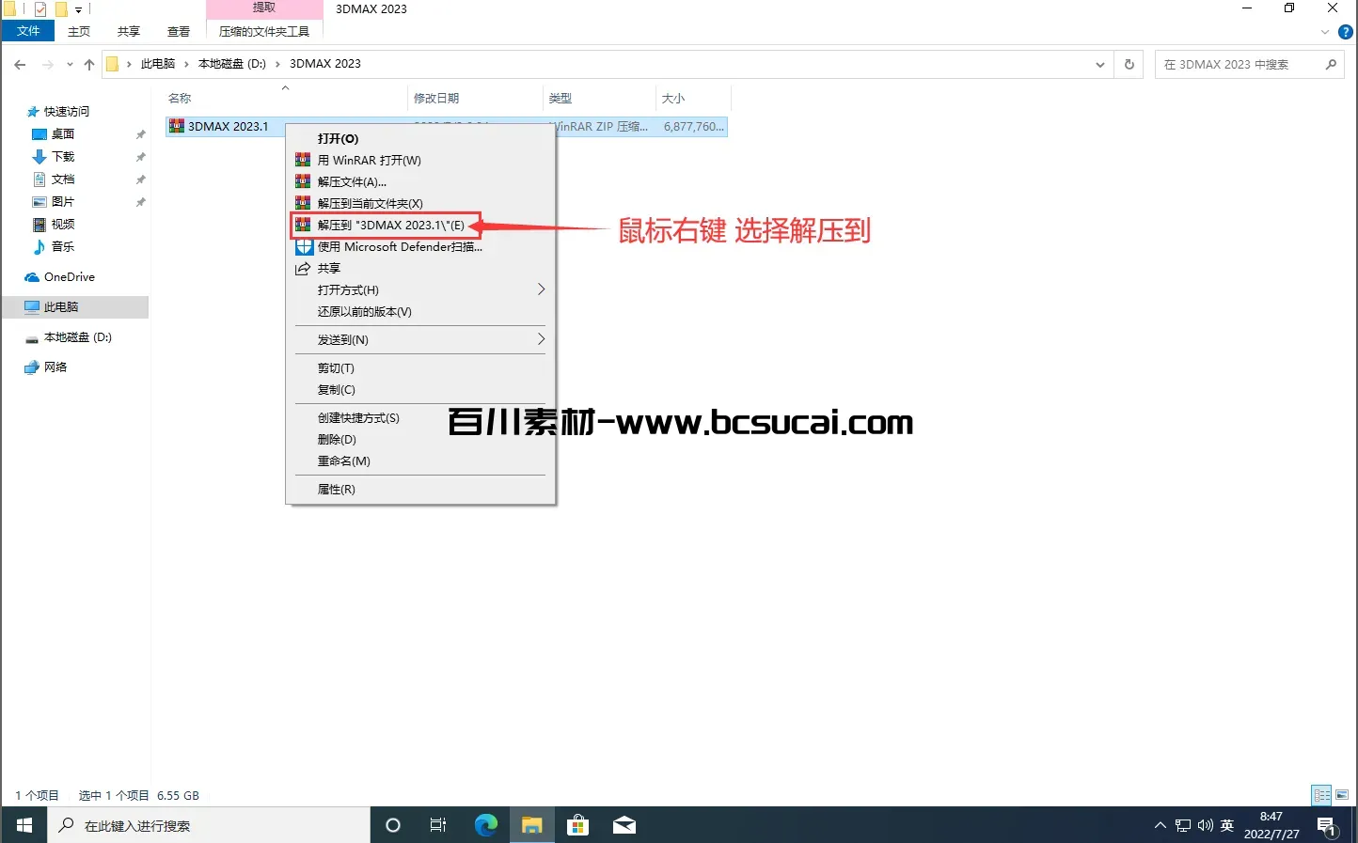
Task: Open the 压缩的文件夹工具 tab
Action: pos(264,31)
